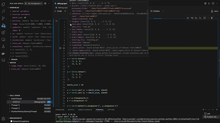Open the No Configuration dropdown
The height and width of the screenshot is (123, 220).
tap(35, 3)
